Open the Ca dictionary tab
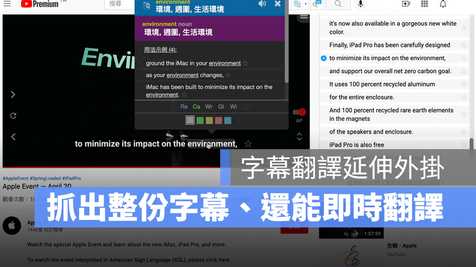Image resolution: width=476 pixels, height=267 pixels. (x=196, y=107)
